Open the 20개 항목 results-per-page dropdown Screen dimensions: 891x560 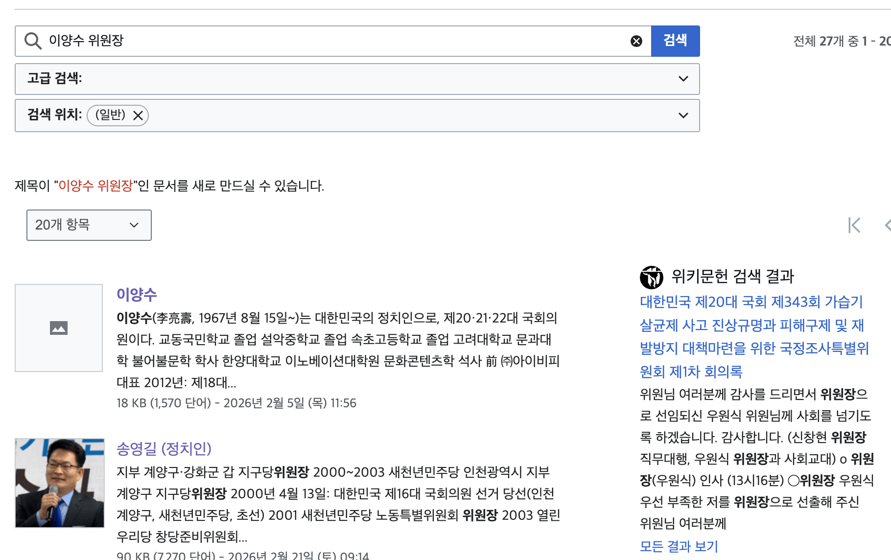point(89,225)
